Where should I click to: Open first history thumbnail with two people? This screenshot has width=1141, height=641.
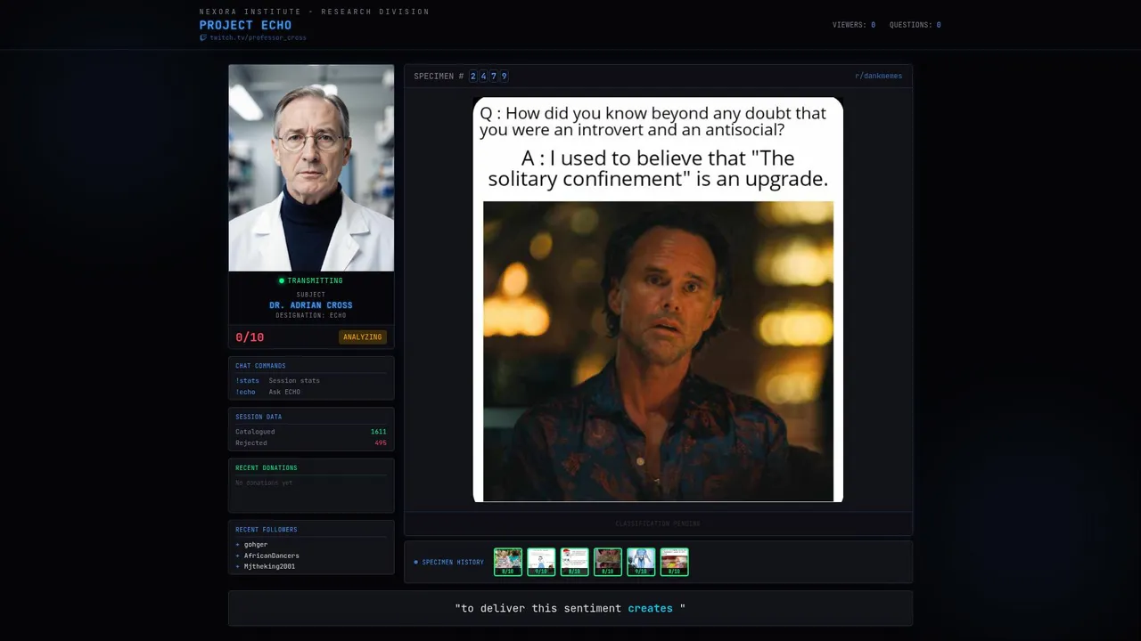click(508, 562)
